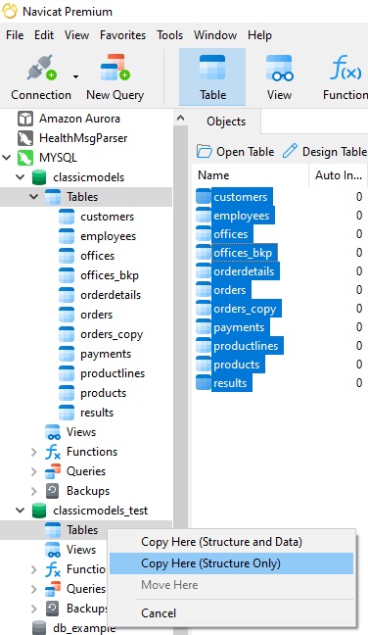Click the Views icon under classicmodels_test
Viewport: 368px width, 635px height.
tap(53, 550)
